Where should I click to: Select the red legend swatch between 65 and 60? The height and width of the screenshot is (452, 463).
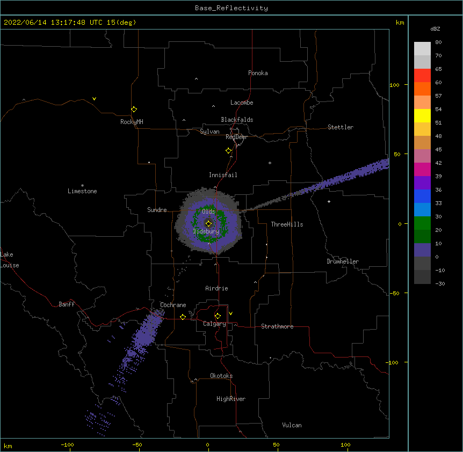coord(422,76)
